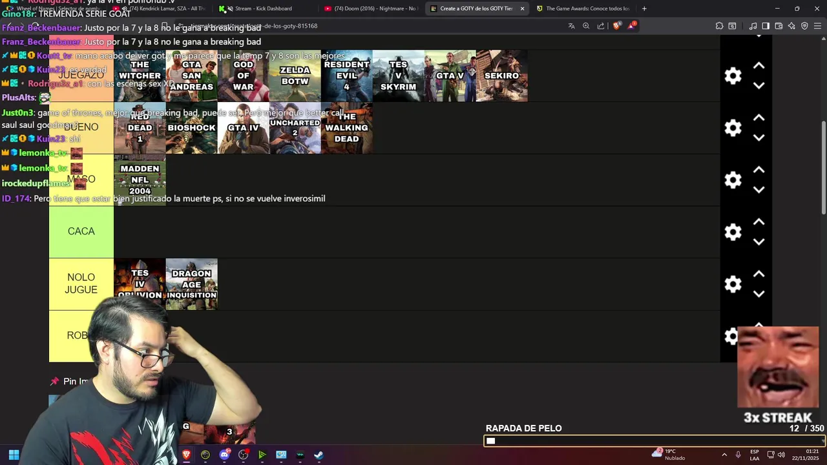Select the Bioshock game tile
The height and width of the screenshot is (465, 827).
pyautogui.click(x=191, y=128)
